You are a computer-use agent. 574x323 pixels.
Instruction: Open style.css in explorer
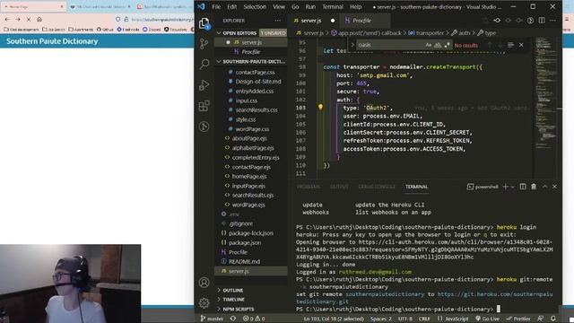point(246,119)
